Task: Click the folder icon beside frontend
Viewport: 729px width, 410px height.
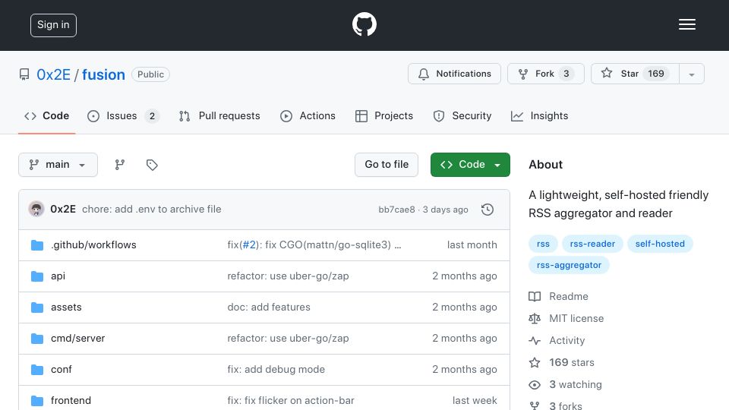Action: pyautogui.click(x=37, y=401)
